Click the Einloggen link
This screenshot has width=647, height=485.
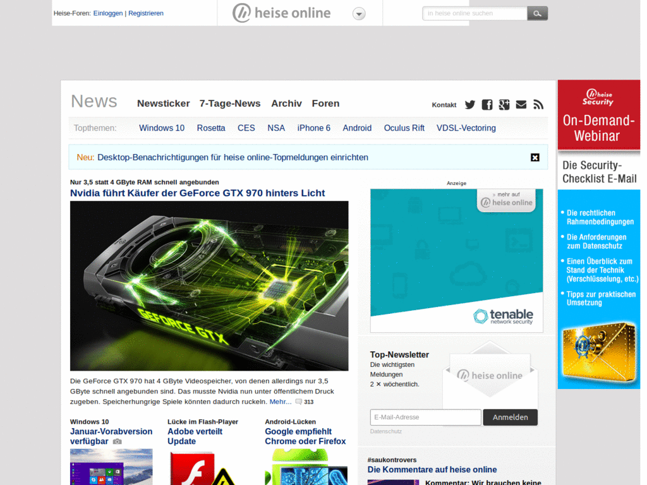tap(108, 13)
